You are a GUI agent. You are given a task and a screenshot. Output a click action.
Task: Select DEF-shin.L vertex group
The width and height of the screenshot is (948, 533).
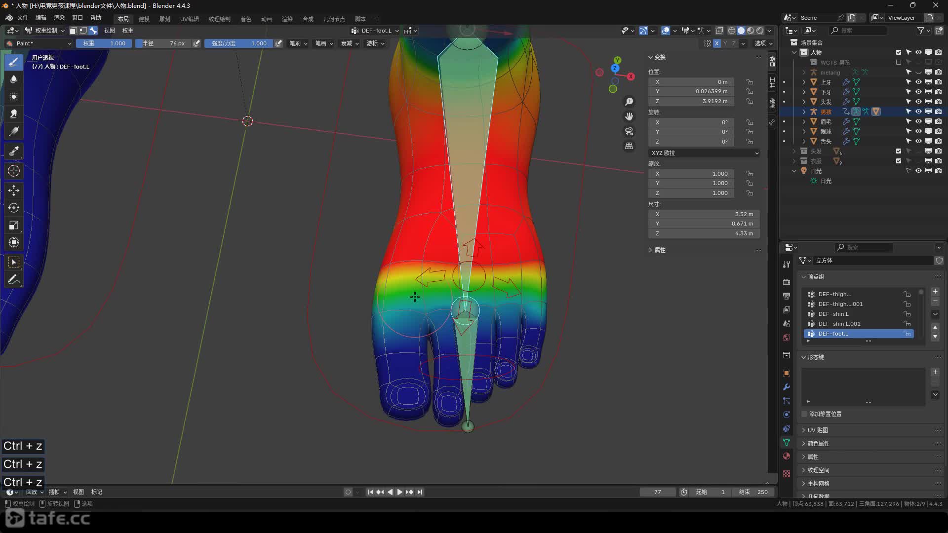pyautogui.click(x=833, y=314)
